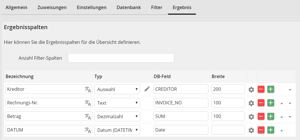Add a row after DATUM with green plus
The width and height of the screenshot is (300, 140).
pyautogui.click(x=271, y=130)
